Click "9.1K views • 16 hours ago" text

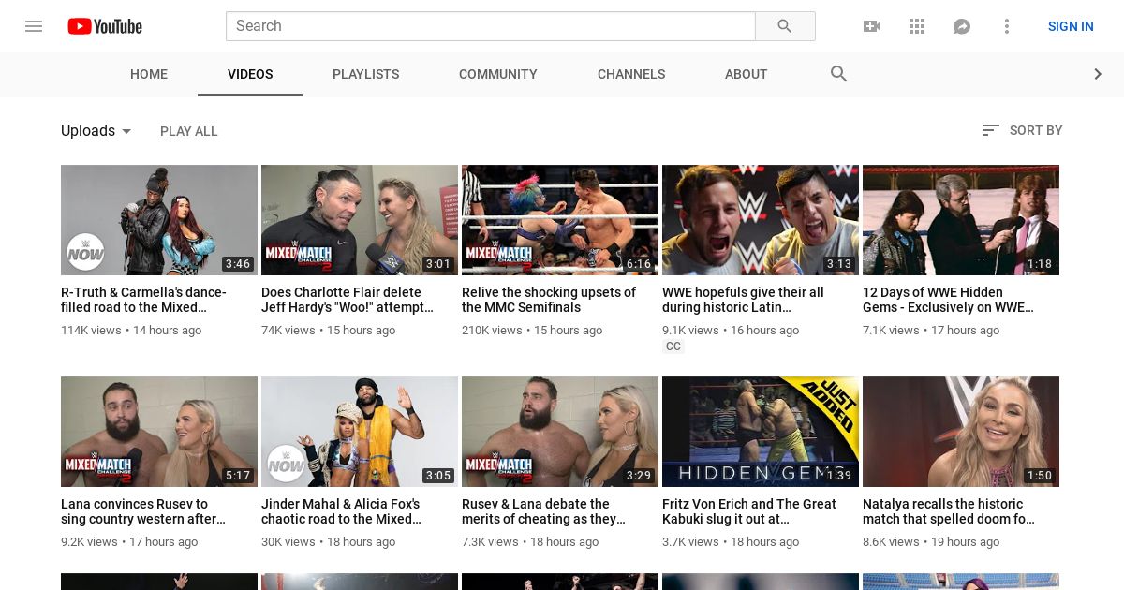pos(731,331)
